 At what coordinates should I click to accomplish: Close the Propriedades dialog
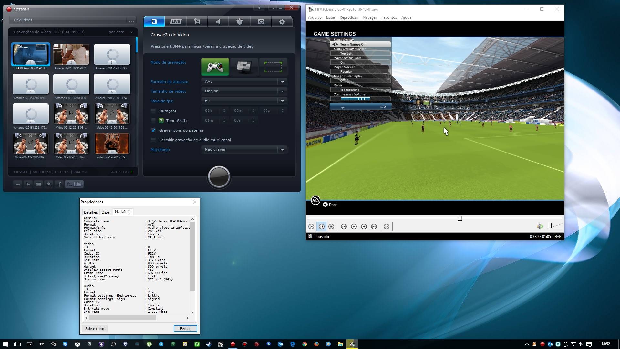pyautogui.click(x=195, y=202)
